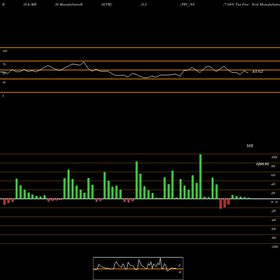Click the '(7.60% Tax Free Ncd) MunafaSutra' title
Image resolution: width=280 pixels, height=280 pixels.
pos(251,4)
